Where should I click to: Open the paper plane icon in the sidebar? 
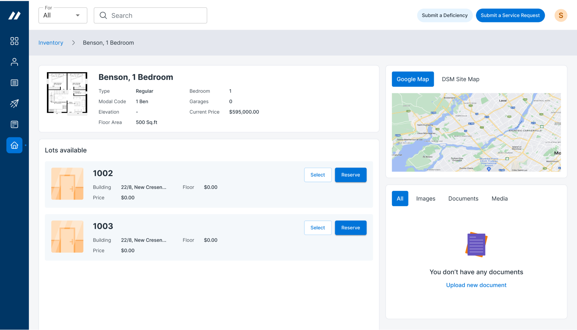(14, 104)
